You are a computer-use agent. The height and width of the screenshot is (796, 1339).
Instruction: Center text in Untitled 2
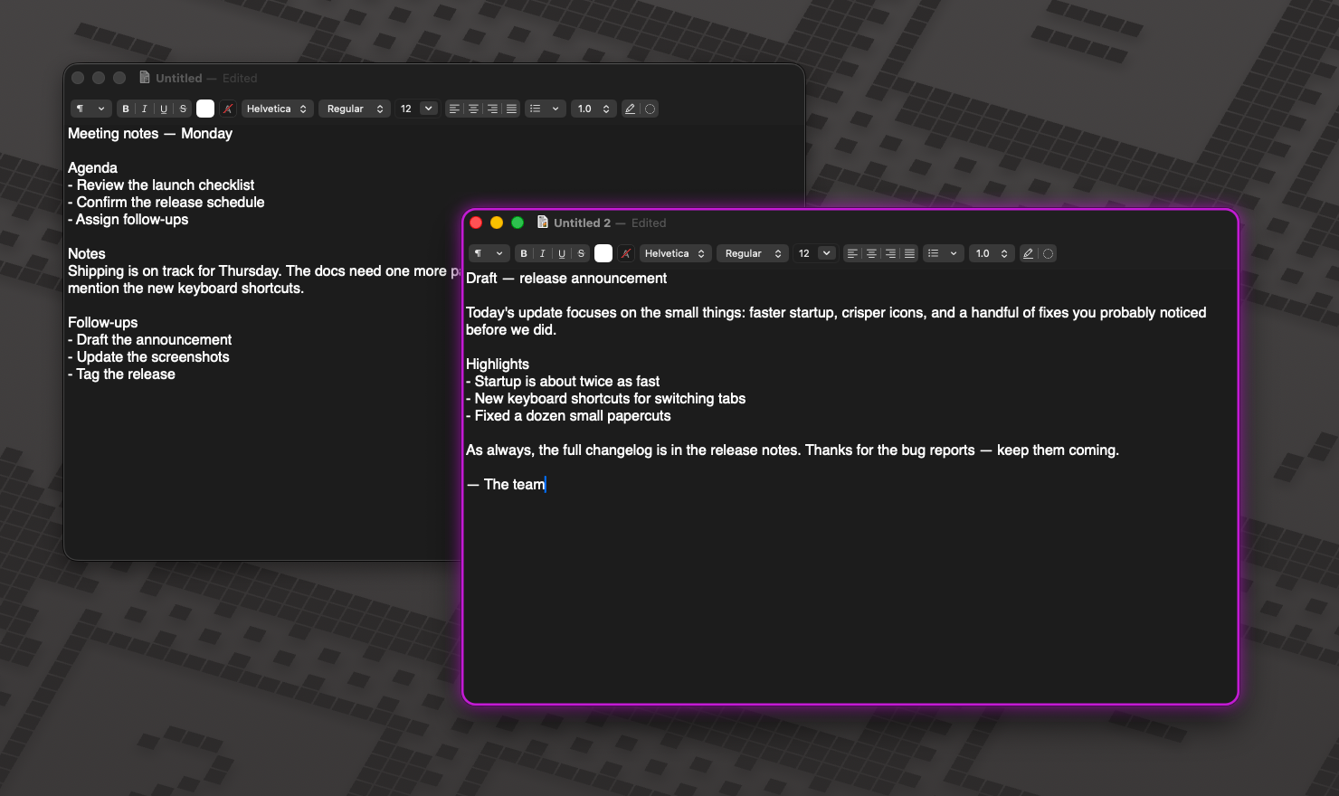[x=871, y=253]
